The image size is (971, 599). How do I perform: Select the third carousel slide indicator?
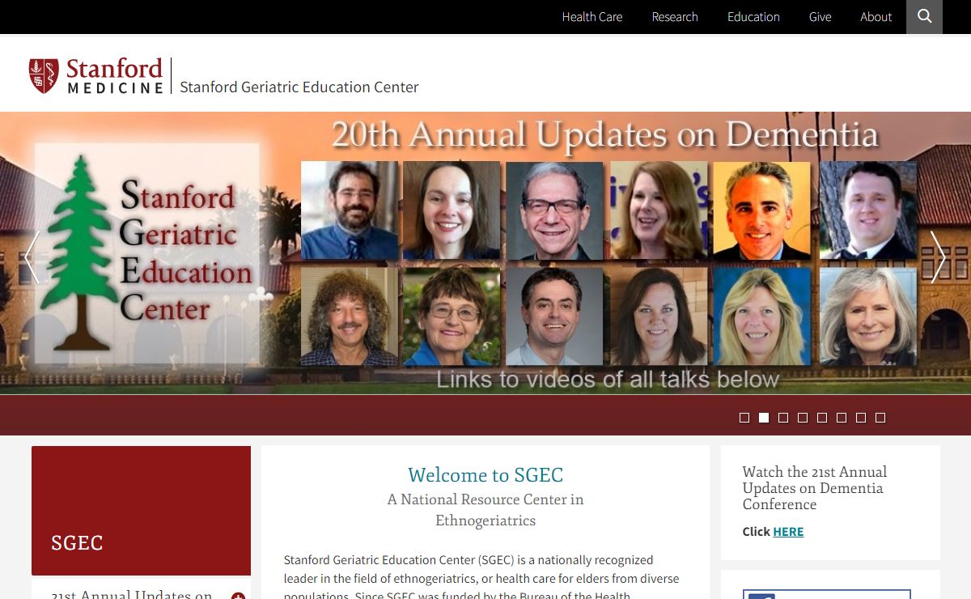783,418
